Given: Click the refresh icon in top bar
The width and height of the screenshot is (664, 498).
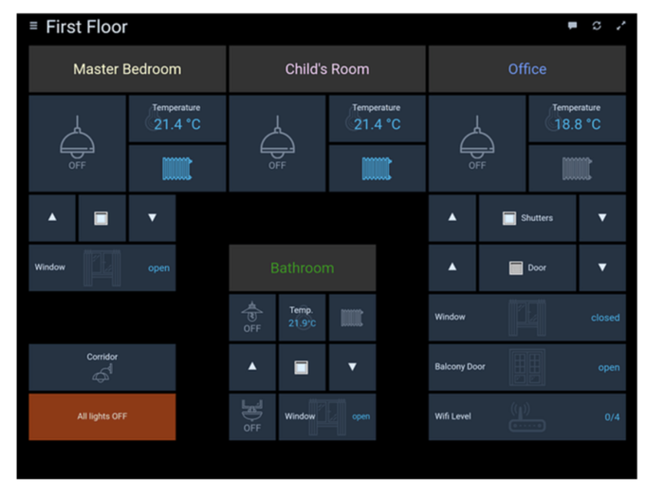Looking at the screenshot, I should (597, 26).
